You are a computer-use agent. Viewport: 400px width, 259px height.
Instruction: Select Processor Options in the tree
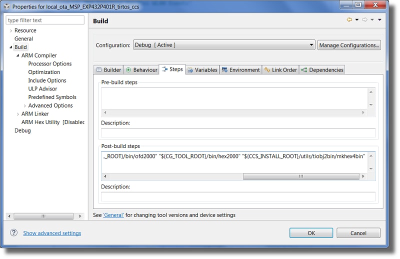(49, 64)
